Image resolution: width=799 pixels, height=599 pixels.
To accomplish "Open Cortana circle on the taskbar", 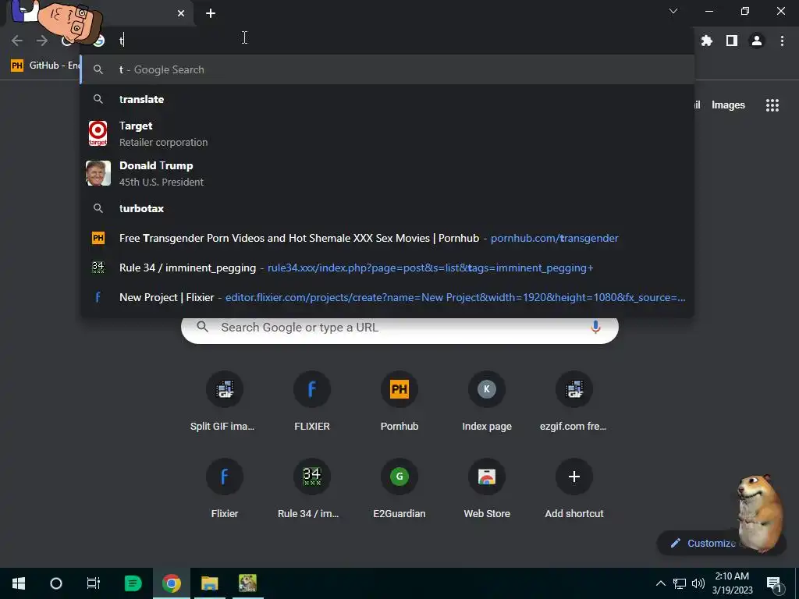I will pos(56,583).
